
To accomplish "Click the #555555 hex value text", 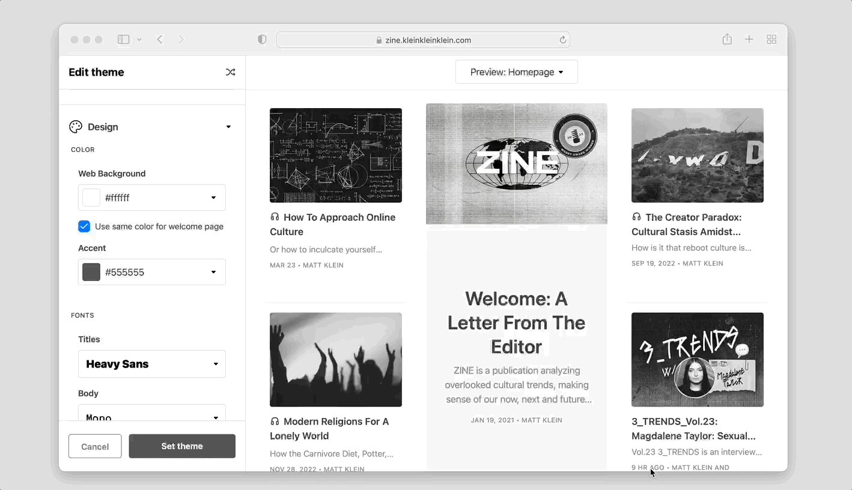I will (124, 272).
